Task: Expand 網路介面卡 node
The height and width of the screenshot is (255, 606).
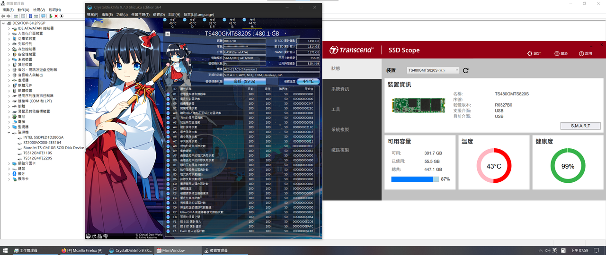Action: [x=9, y=163]
